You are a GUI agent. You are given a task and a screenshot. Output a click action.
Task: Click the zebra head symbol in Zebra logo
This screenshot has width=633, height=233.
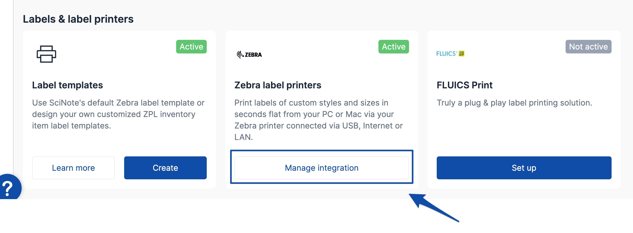point(240,54)
